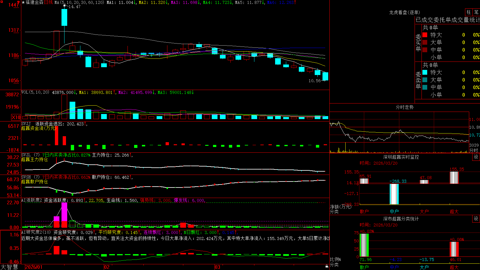Click the AI活跃度2 indicator label
This screenshot has height=270, width=480.
(31, 200)
